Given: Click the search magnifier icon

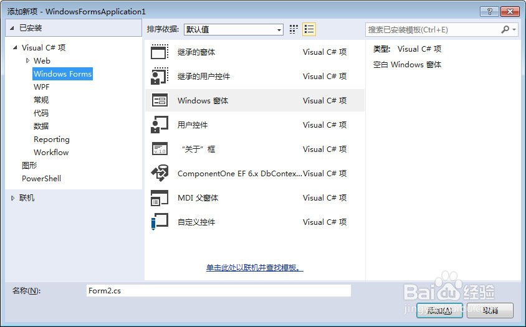Looking at the screenshot, I should 505,29.
